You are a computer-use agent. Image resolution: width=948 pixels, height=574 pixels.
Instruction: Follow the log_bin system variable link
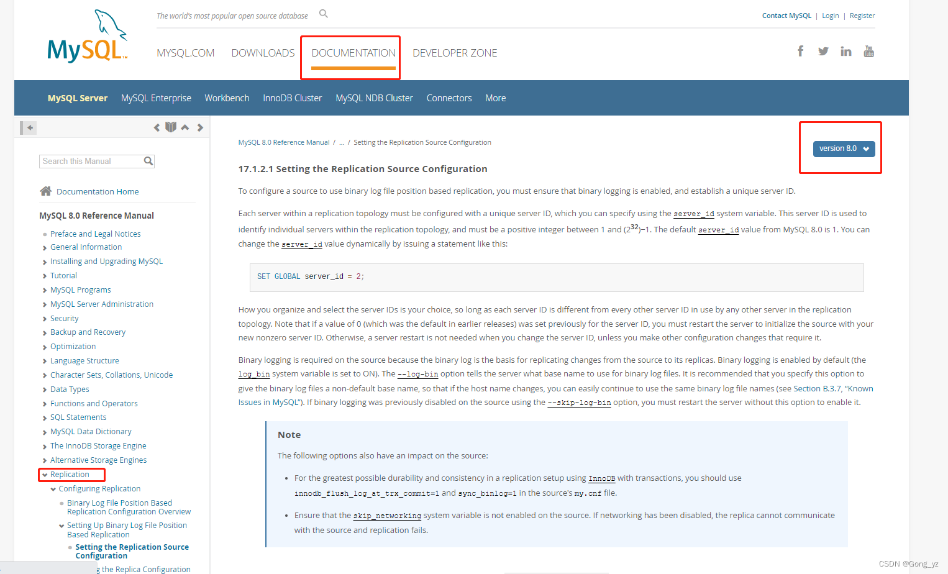click(254, 374)
